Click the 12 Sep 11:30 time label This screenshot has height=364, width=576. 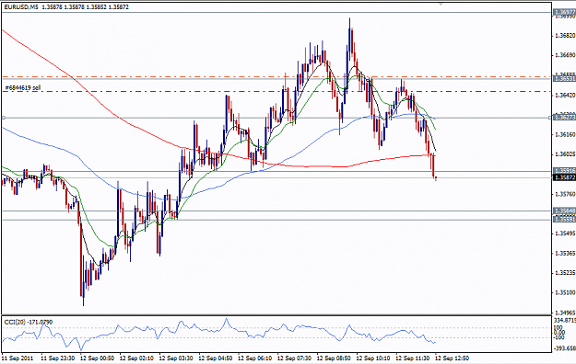413,358
